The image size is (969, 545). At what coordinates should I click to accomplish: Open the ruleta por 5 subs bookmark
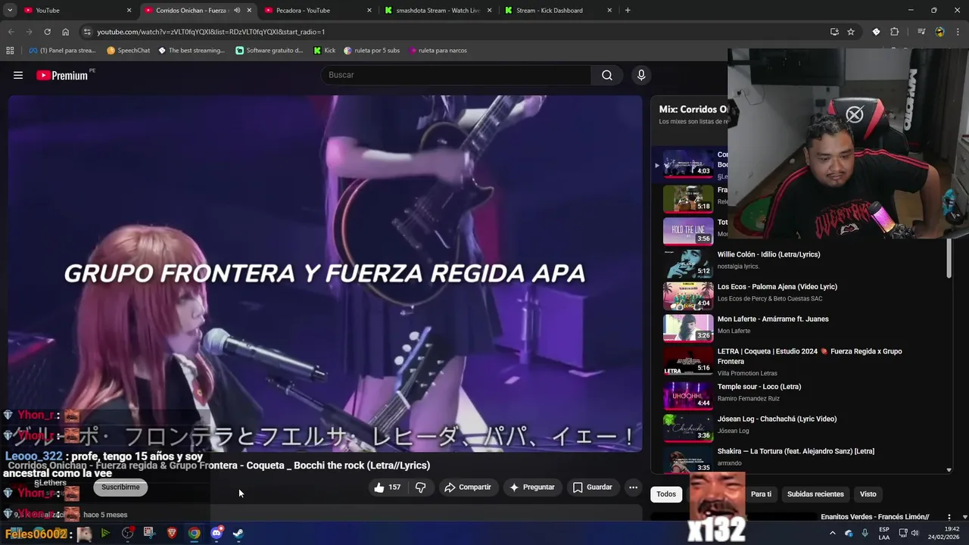372,51
